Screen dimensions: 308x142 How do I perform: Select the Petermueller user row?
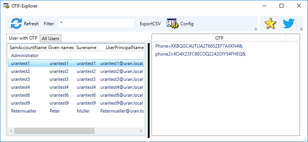point(76,111)
